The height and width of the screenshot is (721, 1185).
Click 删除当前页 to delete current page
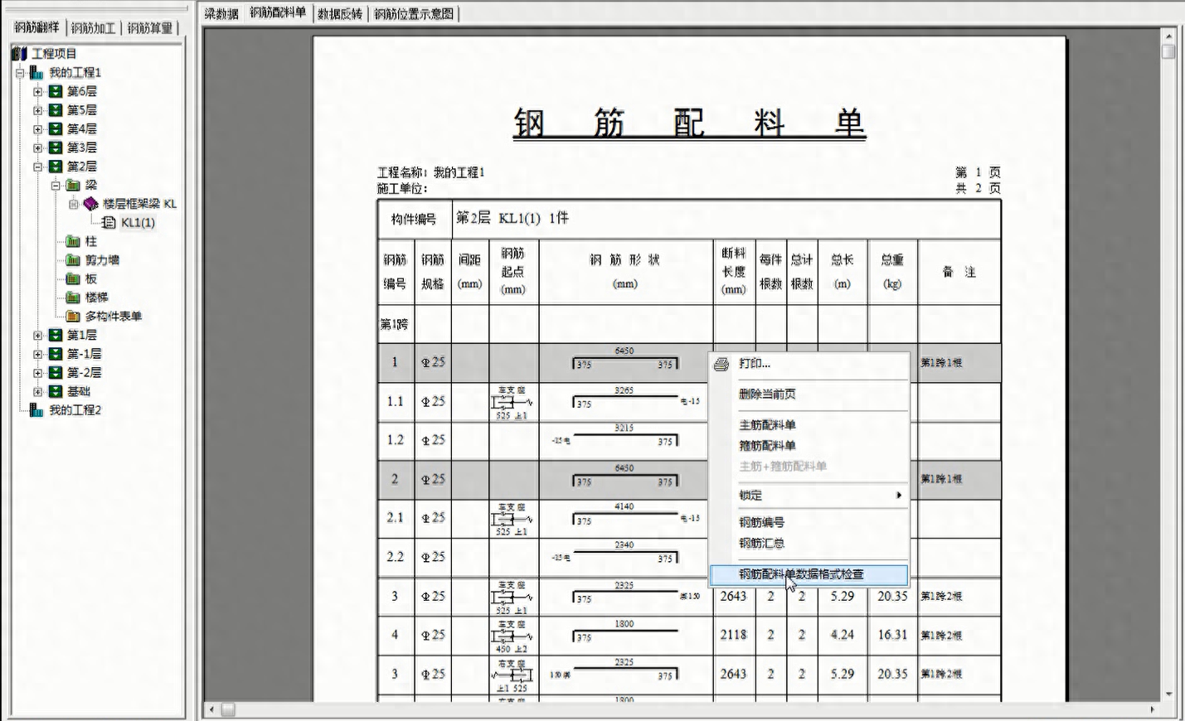(765, 394)
